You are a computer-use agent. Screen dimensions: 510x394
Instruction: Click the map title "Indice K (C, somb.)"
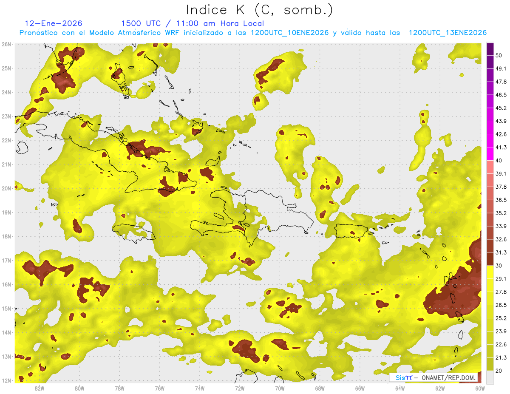[260, 10]
